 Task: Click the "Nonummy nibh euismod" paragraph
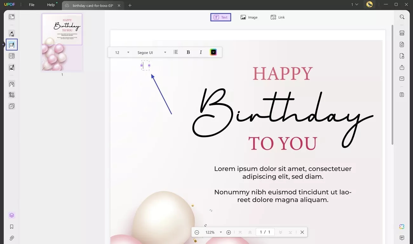(283, 196)
